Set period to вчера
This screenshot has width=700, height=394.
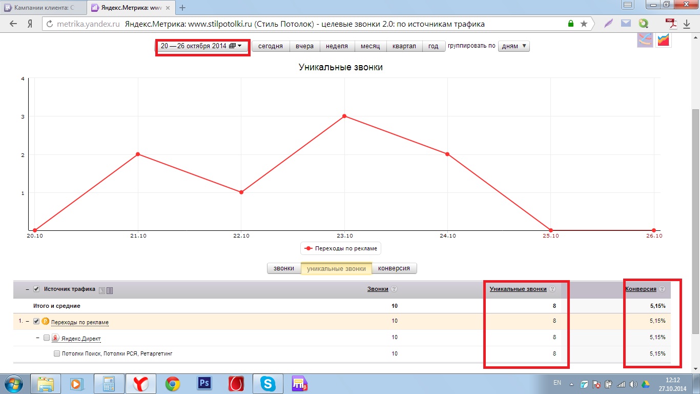point(304,46)
